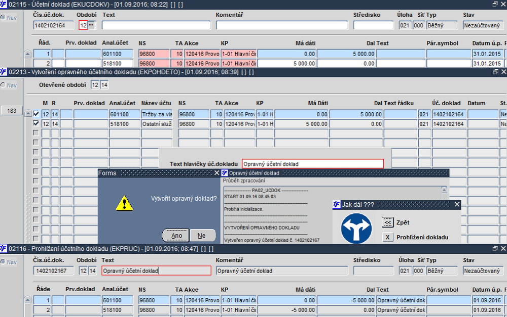Click the scroll-up arrow beside row 1 in 02115
This screenshot has width=507, height=317.
click(28, 54)
